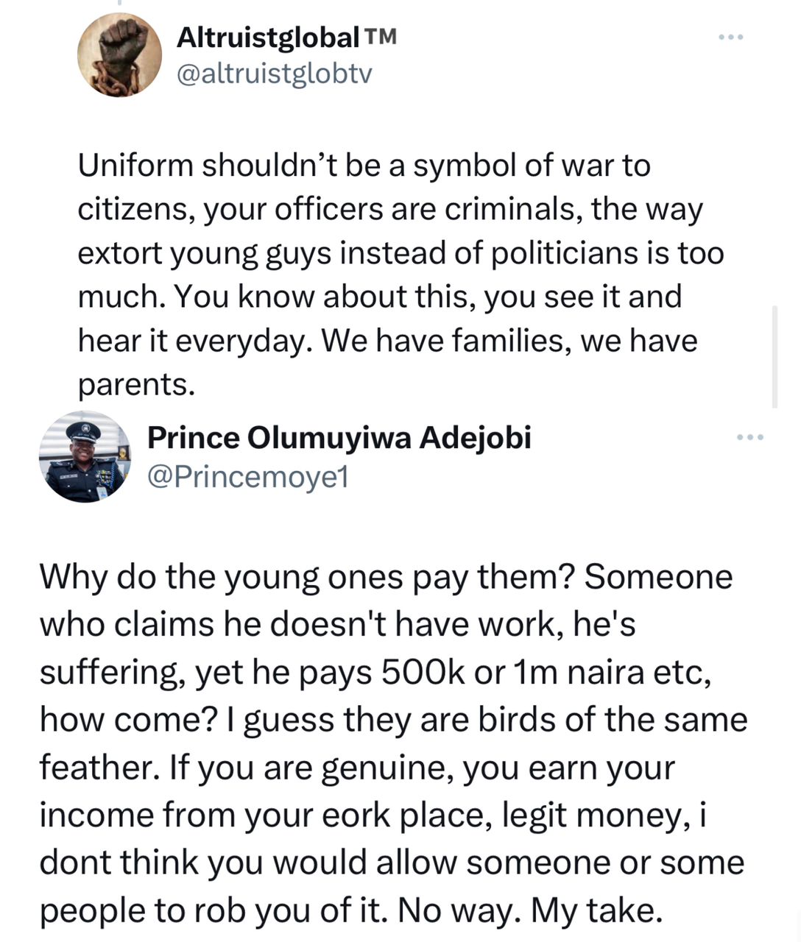Image resolution: width=801 pixels, height=942 pixels.
Task: Click the TM symbol beside Altruistglobal
Action: [x=379, y=36]
